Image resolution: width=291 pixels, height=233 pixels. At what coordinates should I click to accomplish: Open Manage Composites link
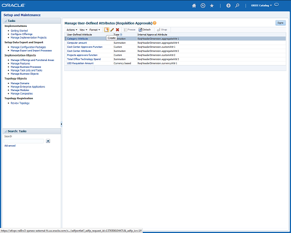coord(22,93)
